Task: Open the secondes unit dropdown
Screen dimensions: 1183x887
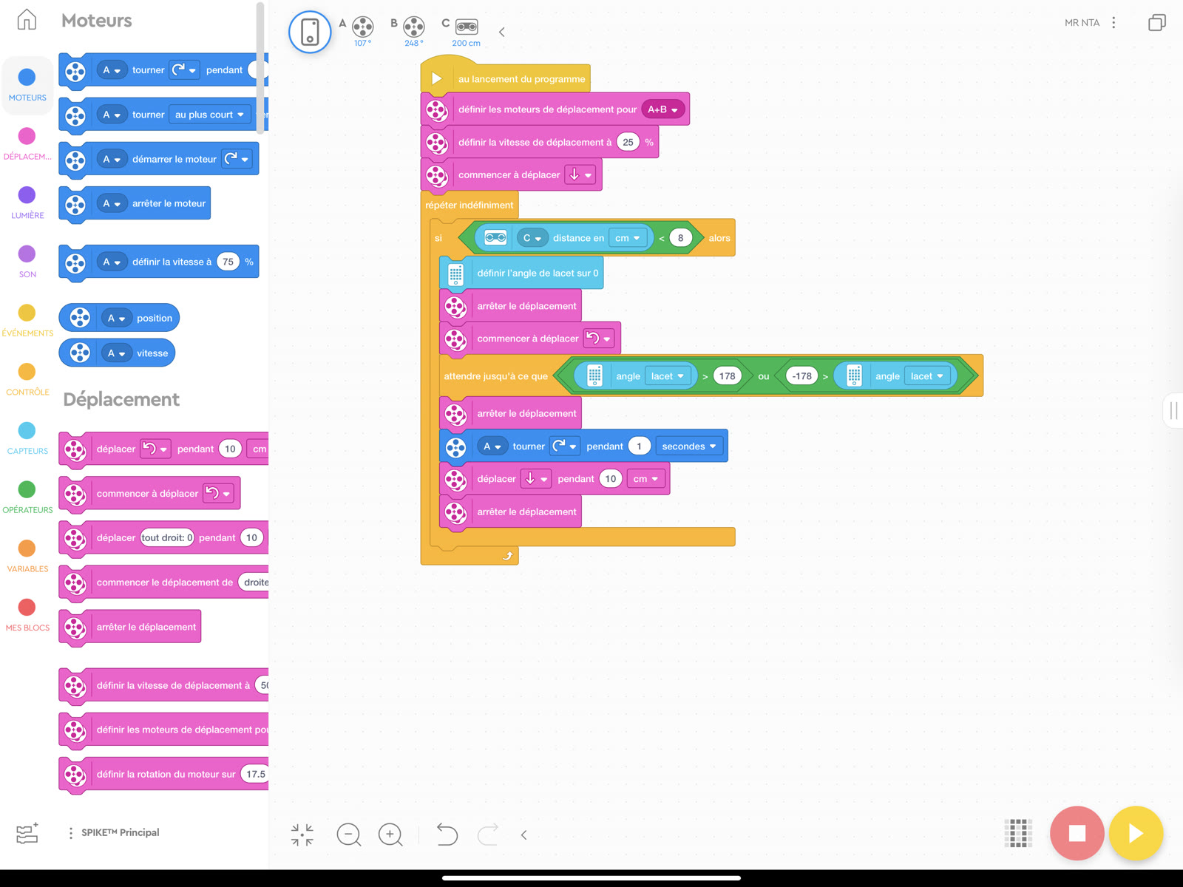Action: (x=689, y=446)
